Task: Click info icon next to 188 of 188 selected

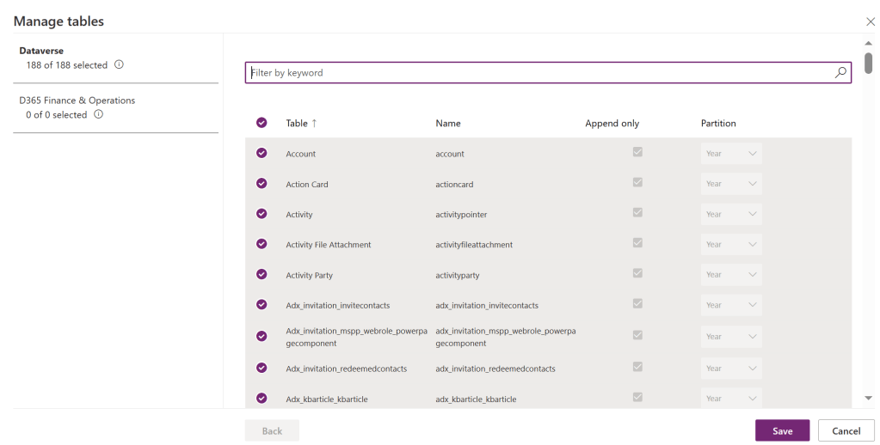Action: tap(120, 64)
